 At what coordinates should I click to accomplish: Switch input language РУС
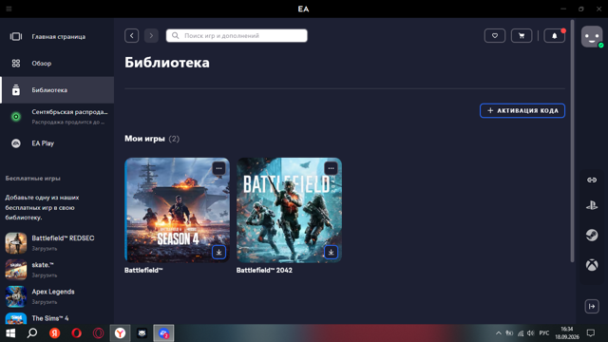coord(544,333)
